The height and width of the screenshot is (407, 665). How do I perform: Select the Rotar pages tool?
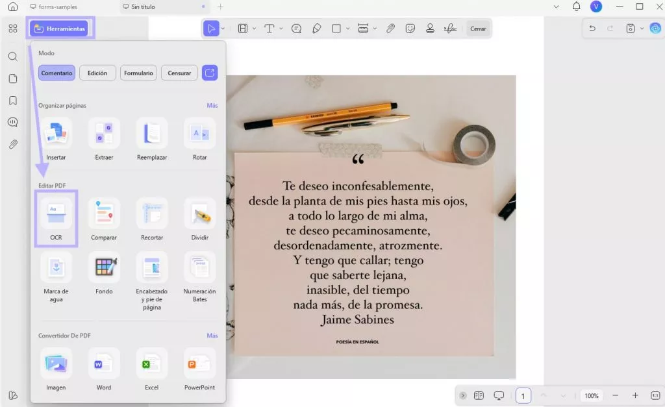pos(200,139)
